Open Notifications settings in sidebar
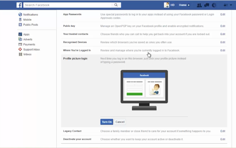 31,15
